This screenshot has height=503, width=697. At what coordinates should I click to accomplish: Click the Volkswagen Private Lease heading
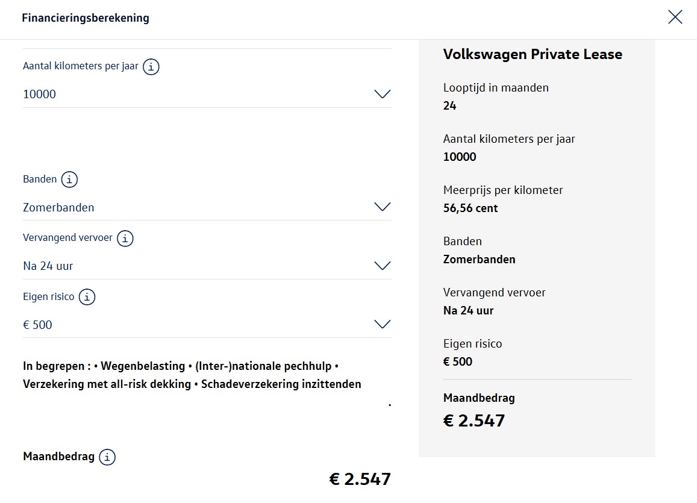click(533, 54)
